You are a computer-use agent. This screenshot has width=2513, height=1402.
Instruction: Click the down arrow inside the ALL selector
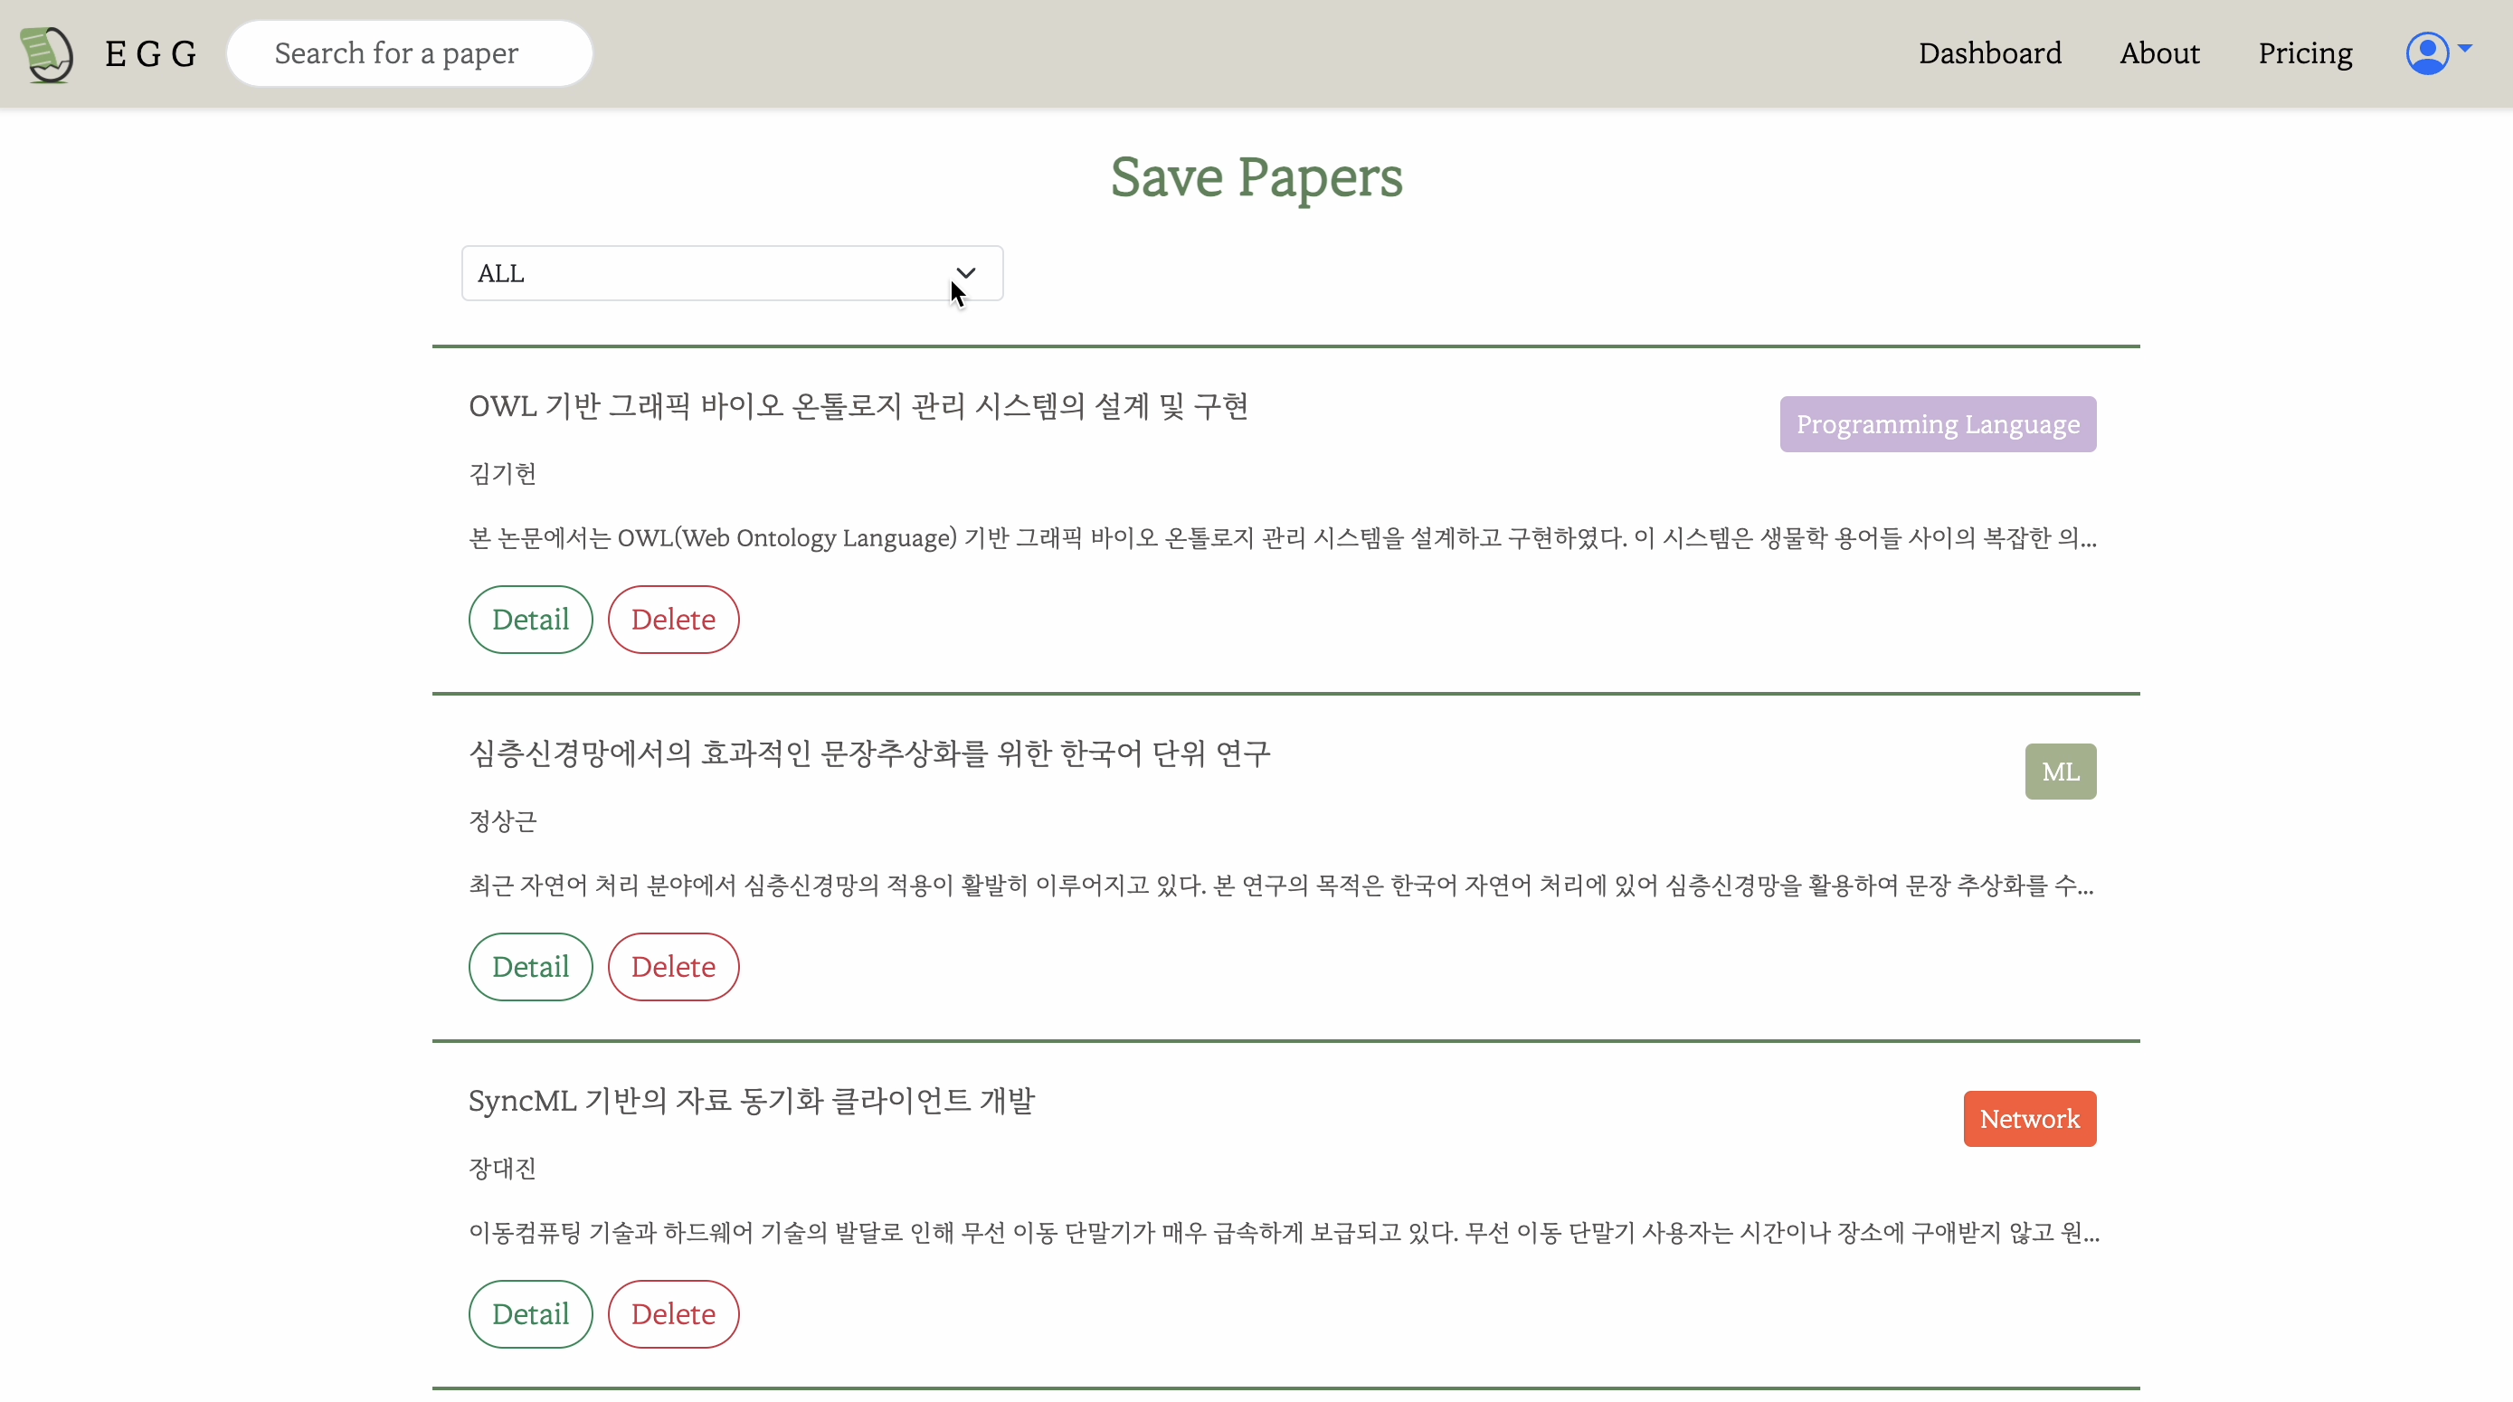tap(965, 273)
